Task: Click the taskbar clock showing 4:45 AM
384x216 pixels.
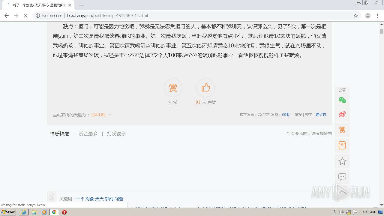Action: coord(369,212)
